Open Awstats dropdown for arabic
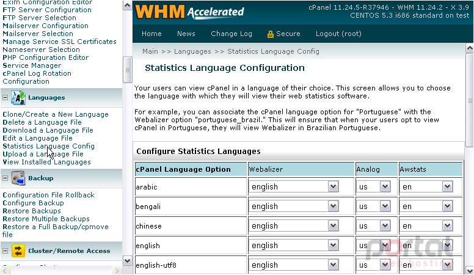 [x=426, y=186]
